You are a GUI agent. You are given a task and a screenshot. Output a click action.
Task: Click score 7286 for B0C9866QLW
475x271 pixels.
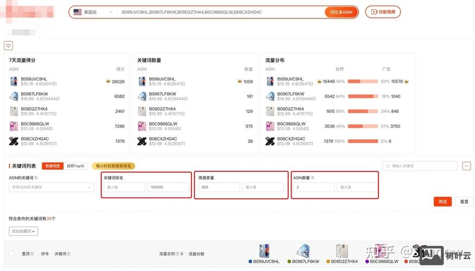119,126
